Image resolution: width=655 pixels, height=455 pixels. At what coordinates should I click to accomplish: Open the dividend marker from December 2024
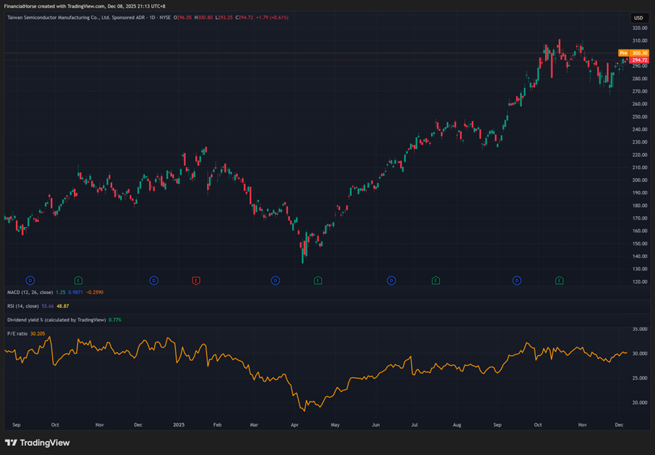click(x=154, y=280)
